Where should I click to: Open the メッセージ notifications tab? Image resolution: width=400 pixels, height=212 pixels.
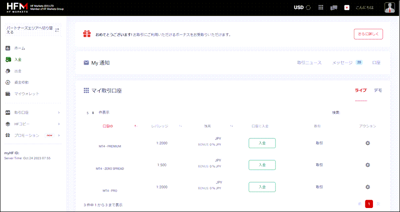click(342, 63)
